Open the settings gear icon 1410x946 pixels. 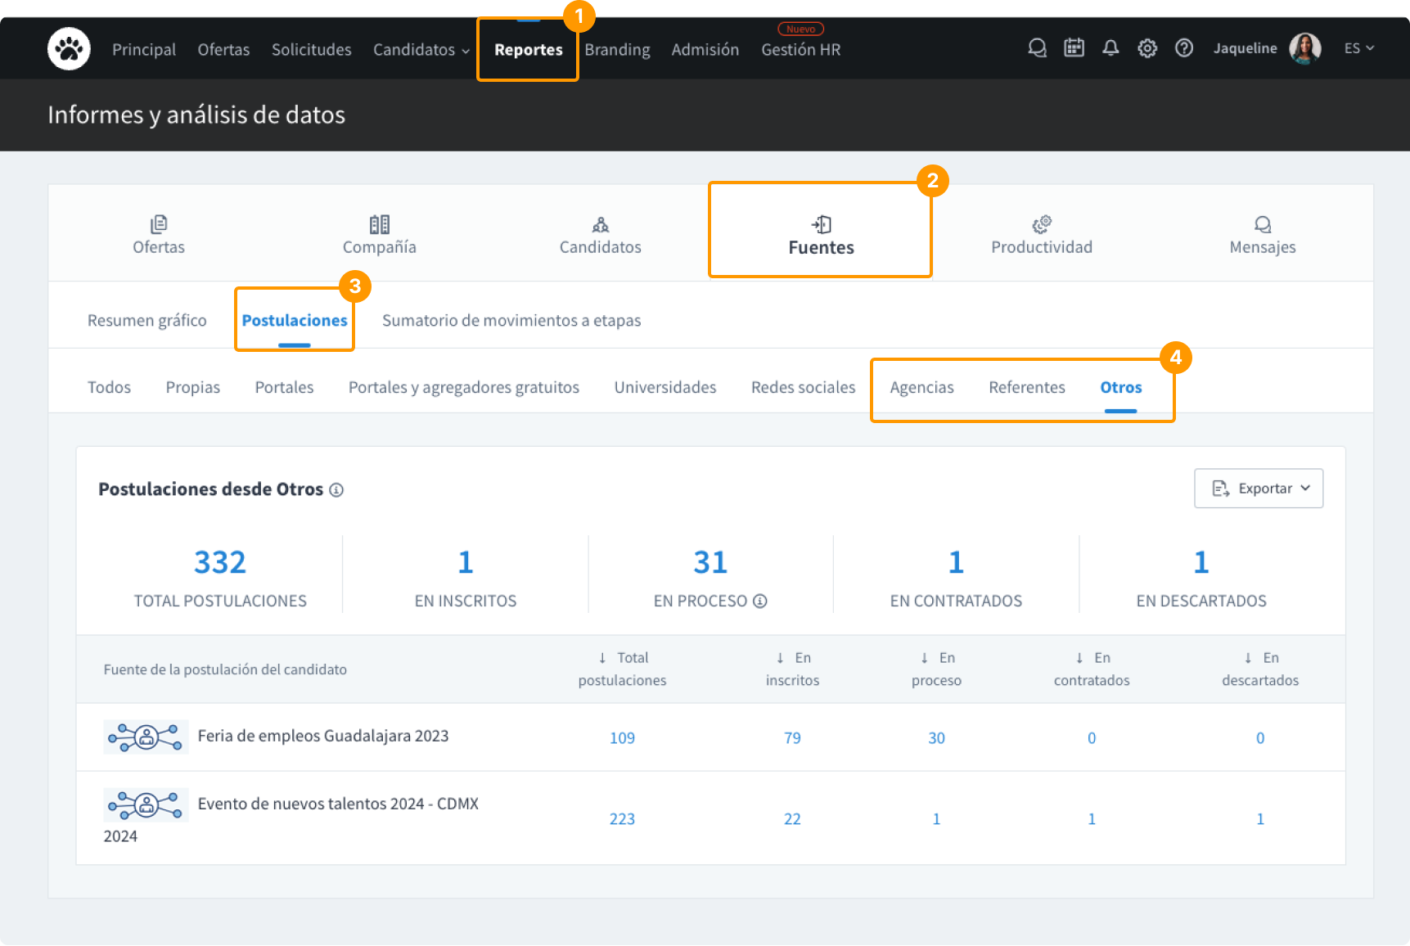[x=1147, y=48]
